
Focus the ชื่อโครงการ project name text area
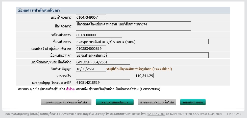click(133, 26)
